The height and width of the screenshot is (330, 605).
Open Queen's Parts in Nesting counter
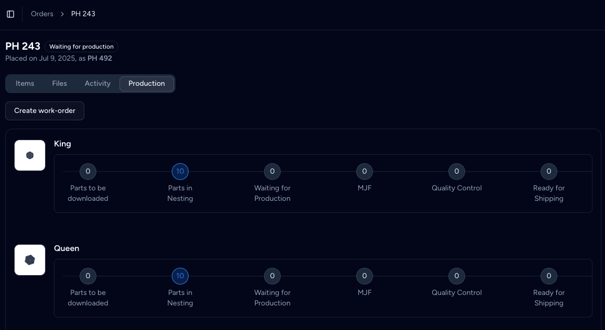[x=180, y=276]
